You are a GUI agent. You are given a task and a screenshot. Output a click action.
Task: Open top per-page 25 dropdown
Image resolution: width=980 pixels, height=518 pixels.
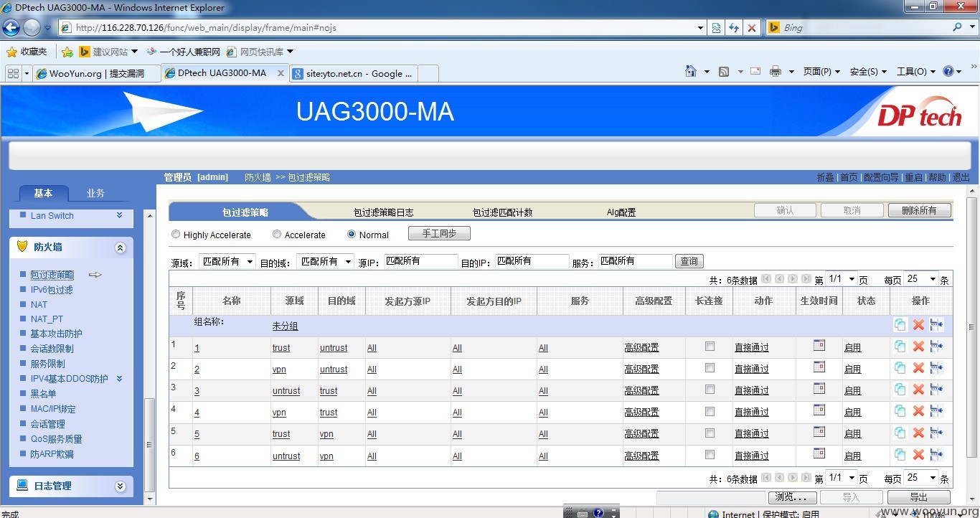point(921,279)
